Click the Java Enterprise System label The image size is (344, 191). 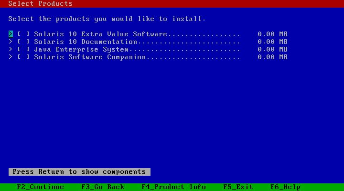click(x=81, y=49)
